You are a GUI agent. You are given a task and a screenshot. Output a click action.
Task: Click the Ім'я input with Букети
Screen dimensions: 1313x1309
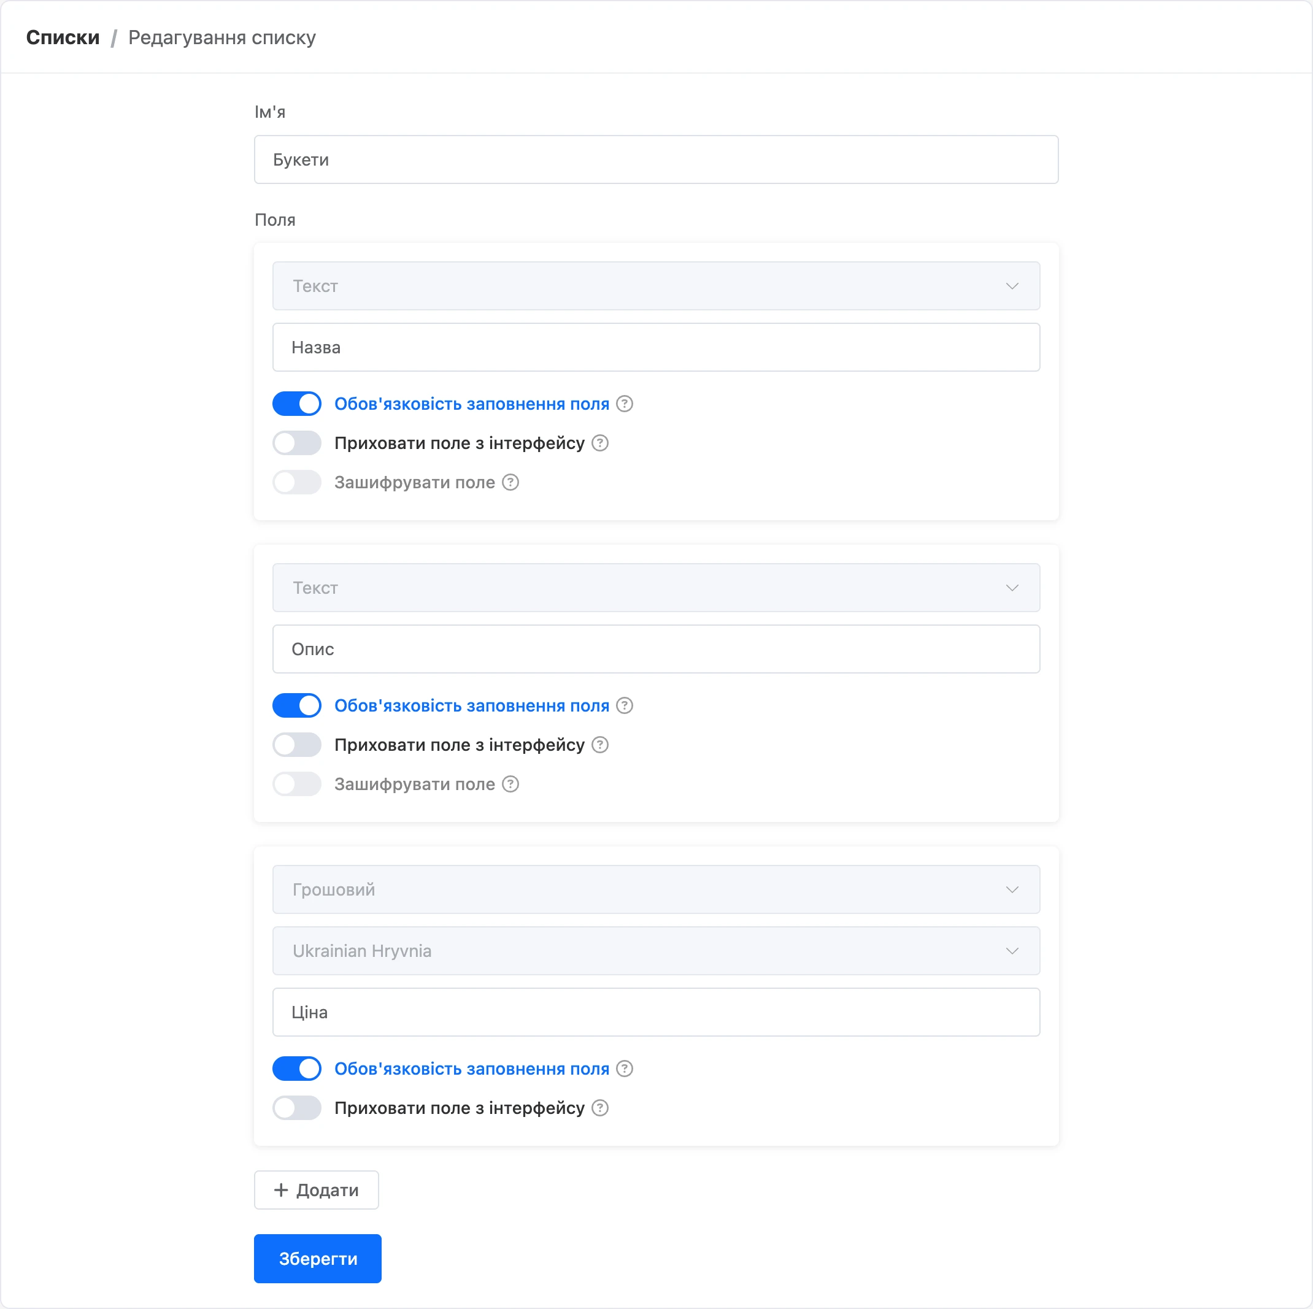click(x=656, y=159)
